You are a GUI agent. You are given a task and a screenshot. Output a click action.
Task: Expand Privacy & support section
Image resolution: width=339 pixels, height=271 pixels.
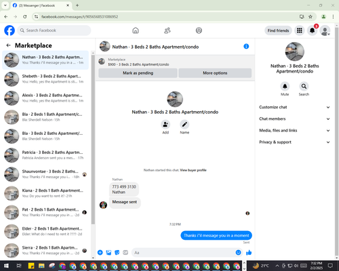tap(294, 142)
